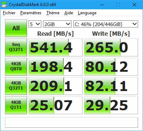The height and width of the screenshot is (131, 143).
Task: Open the Thème menu
Action: (53, 13)
